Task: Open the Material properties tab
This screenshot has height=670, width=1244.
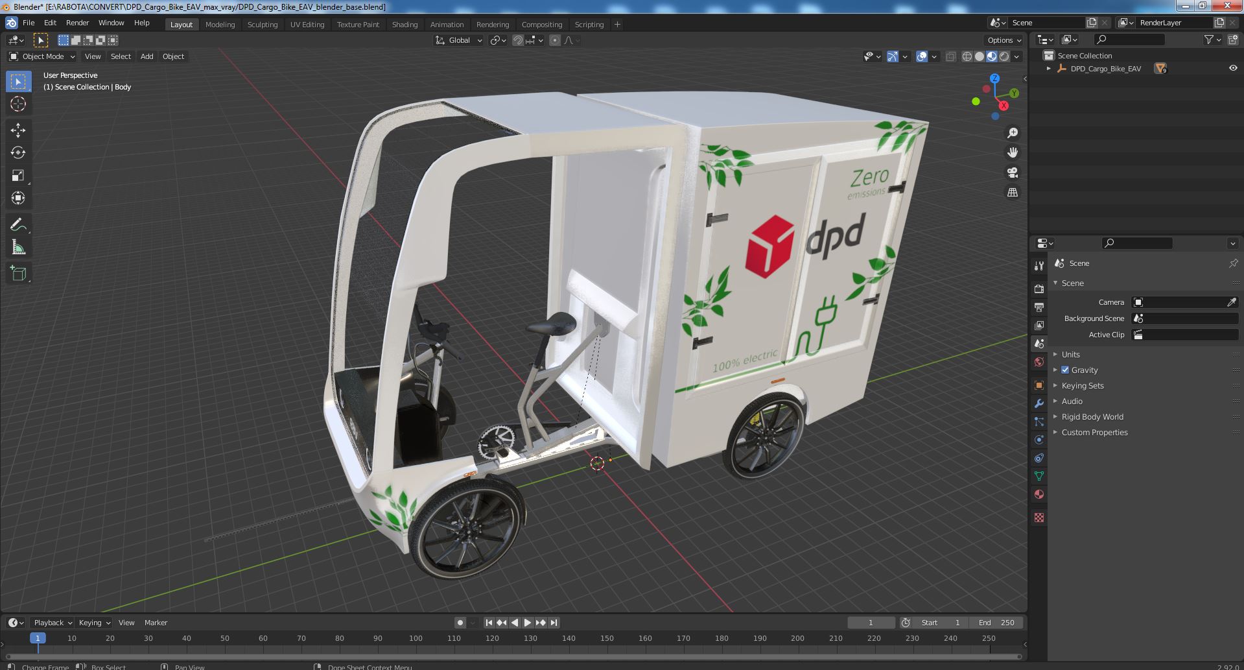Action: click(1039, 494)
